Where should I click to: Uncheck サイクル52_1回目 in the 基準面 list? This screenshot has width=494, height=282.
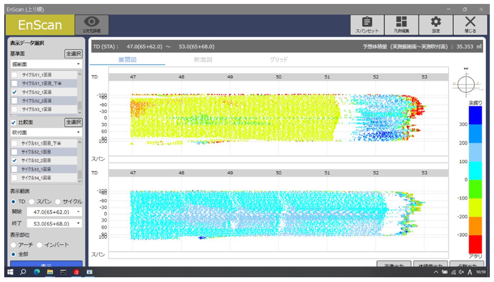pos(14,92)
